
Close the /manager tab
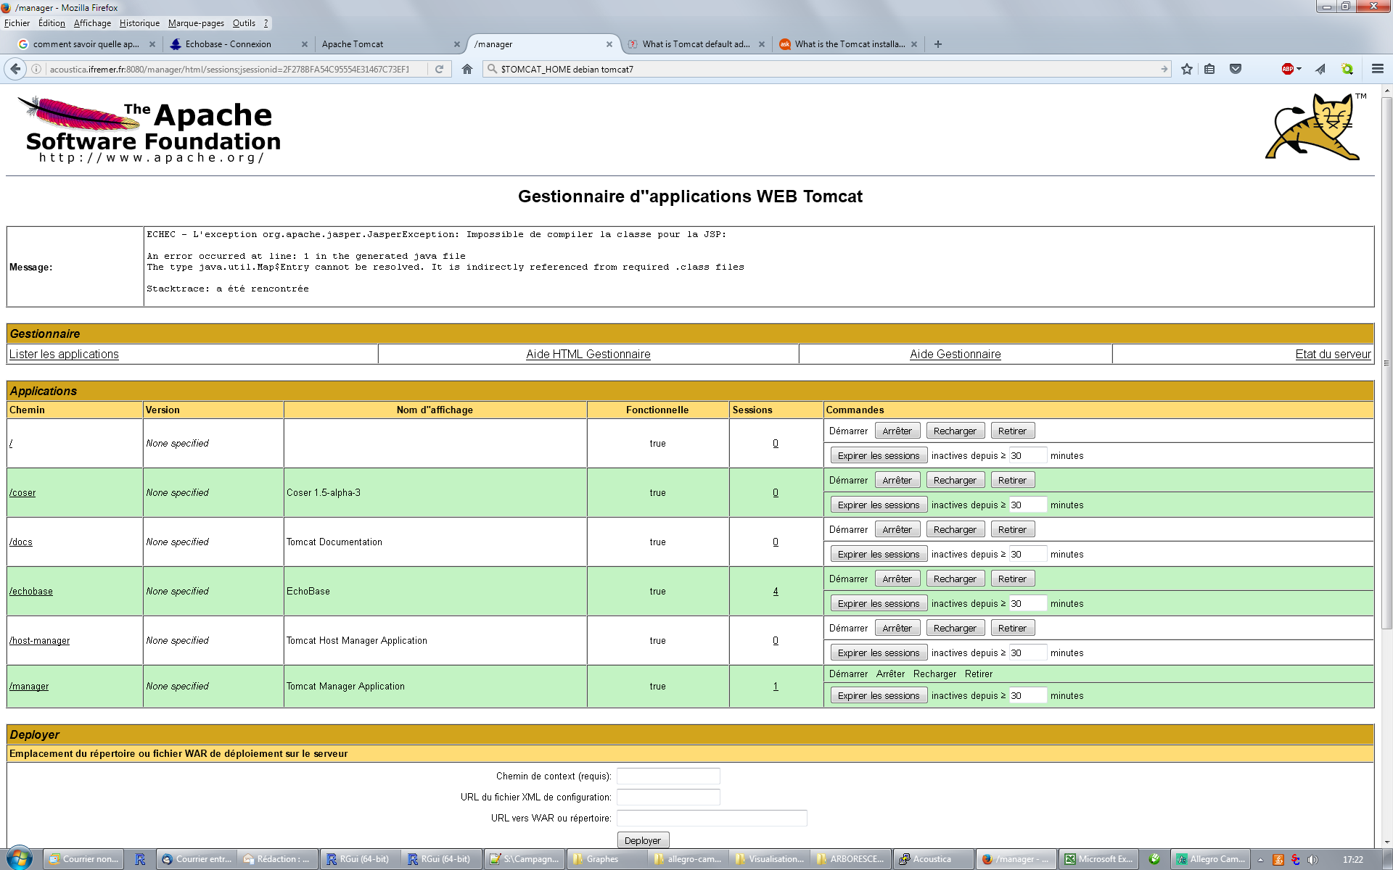point(609,44)
